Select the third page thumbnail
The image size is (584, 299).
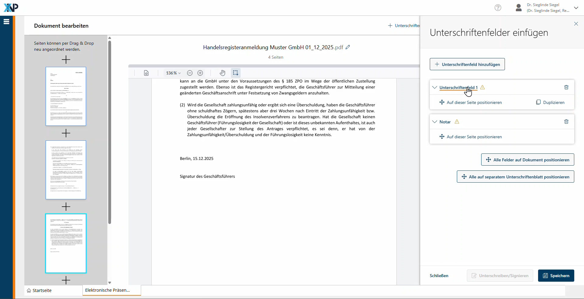coord(66,243)
